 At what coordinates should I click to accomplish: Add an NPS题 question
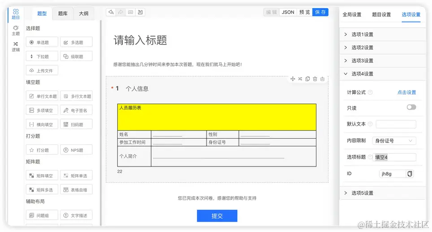(x=76, y=150)
